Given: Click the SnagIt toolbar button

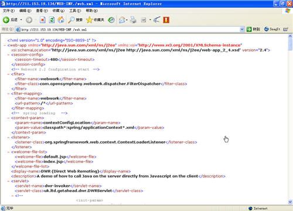Looking at the screenshot, I should point(272,29).
